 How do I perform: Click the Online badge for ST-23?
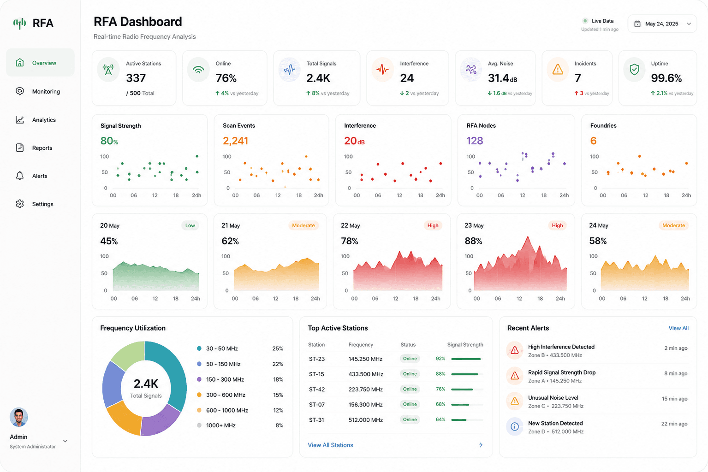point(410,359)
